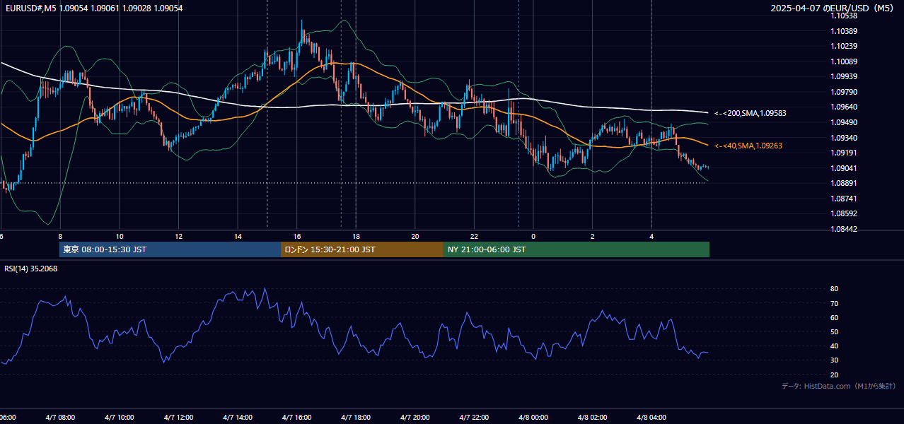Click hour label 16 below the price chart
The width and height of the screenshot is (904, 424).
tap(297, 236)
